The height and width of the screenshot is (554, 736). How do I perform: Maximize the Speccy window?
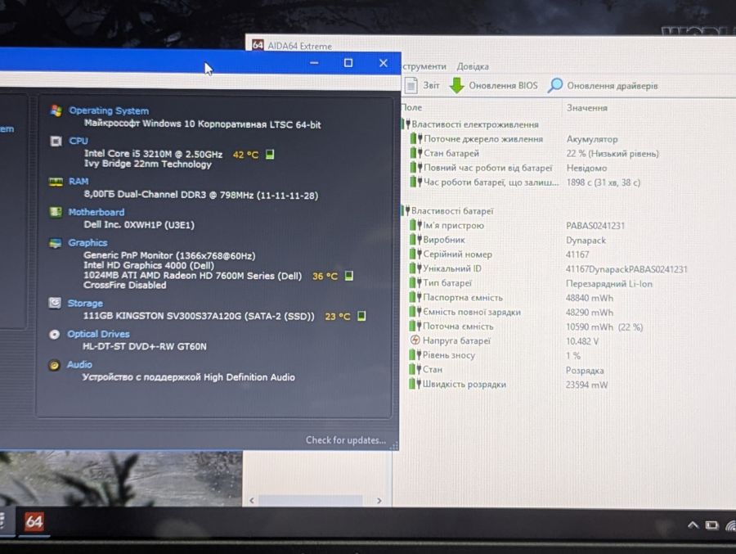[x=348, y=63]
